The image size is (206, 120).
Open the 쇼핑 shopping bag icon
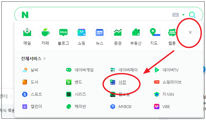(x=82, y=32)
